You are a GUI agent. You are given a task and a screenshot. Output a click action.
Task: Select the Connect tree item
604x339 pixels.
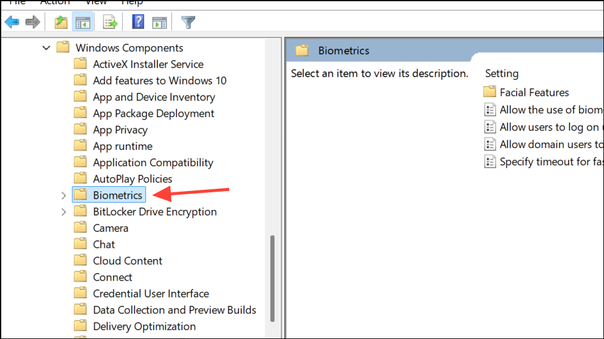coord(112,277)
